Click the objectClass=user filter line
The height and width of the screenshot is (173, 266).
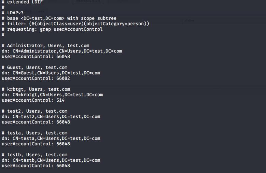tap(75, 24)
